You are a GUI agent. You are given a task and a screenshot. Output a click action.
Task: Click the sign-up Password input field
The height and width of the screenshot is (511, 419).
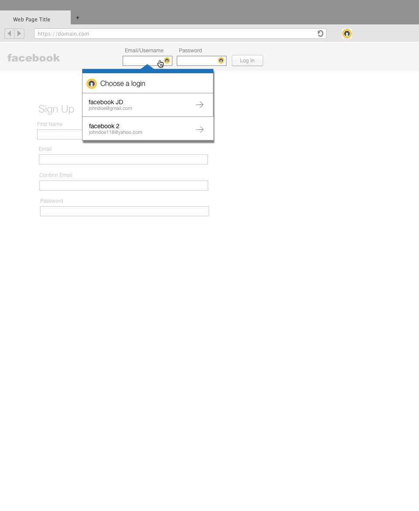coord(124,211)
